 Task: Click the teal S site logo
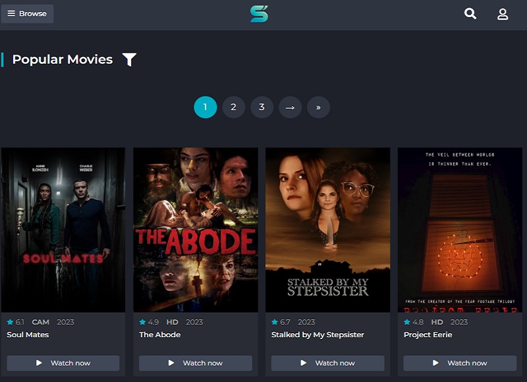[x=259, y=14]
